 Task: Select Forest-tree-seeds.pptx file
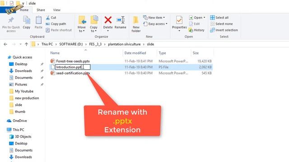(73, 61)
